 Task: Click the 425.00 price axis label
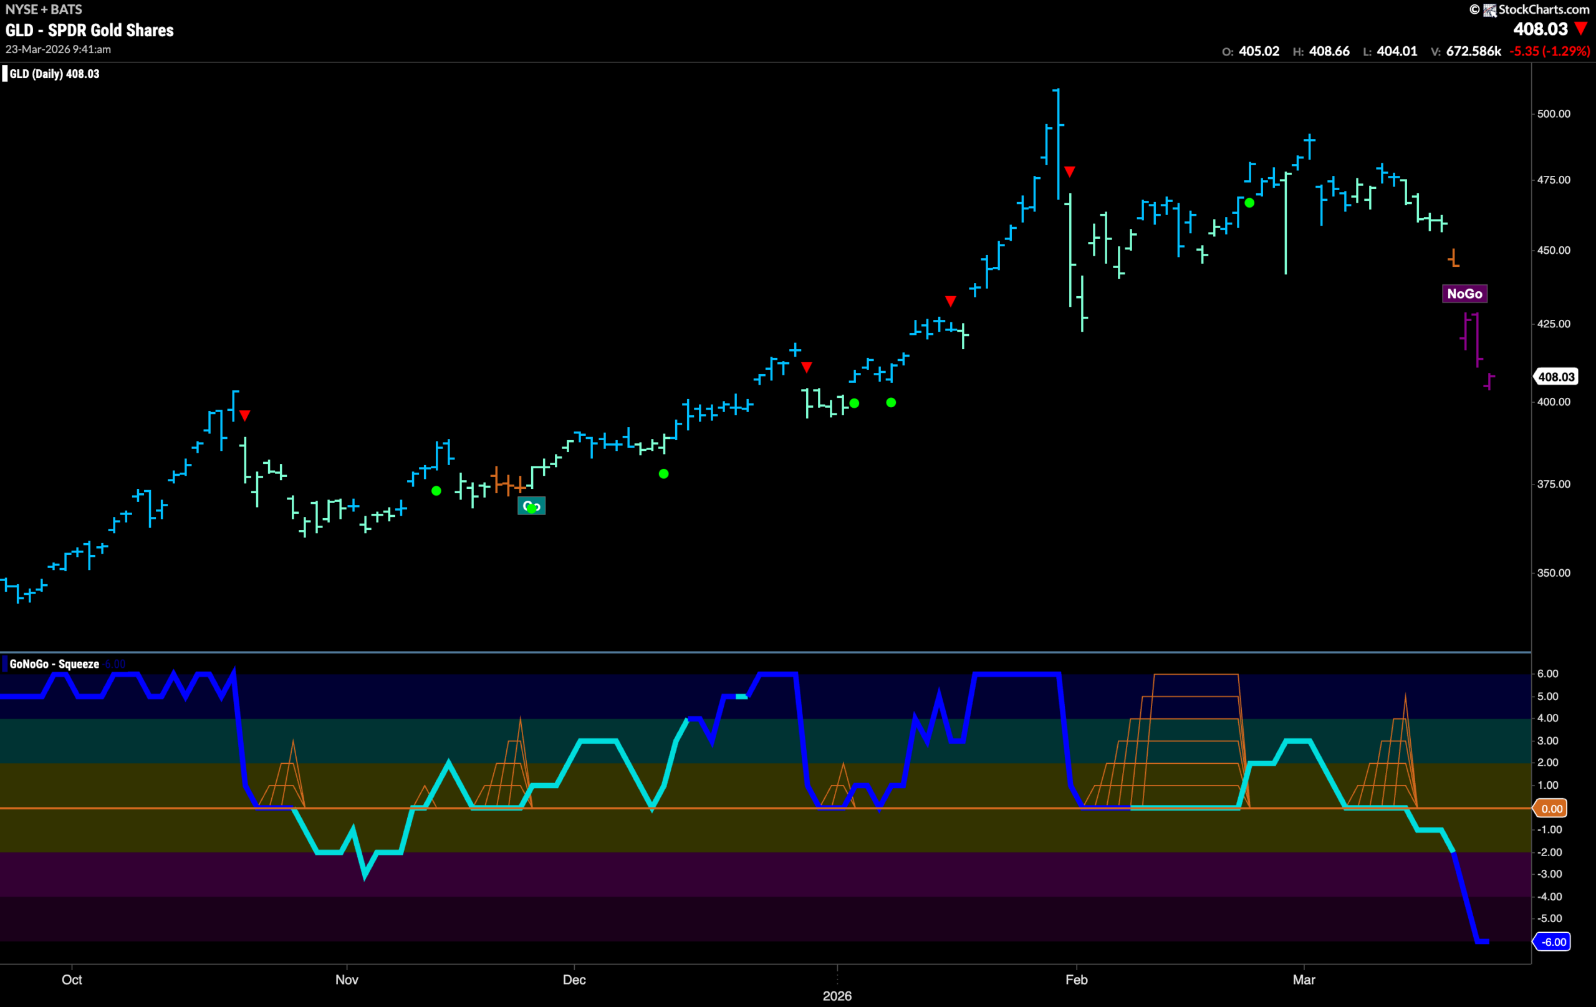(1554, 324)
